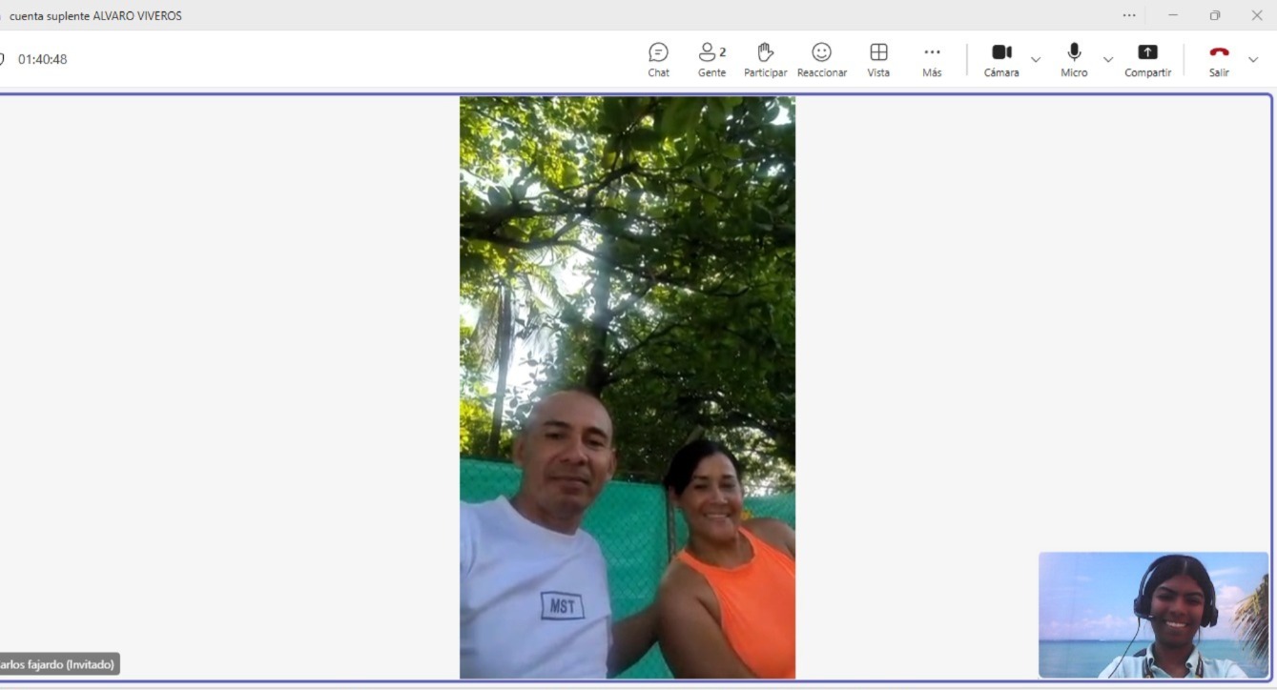Open the Reaccionar emoji menu
Viewport: 1277px width, 690px height.
[821, 59]
